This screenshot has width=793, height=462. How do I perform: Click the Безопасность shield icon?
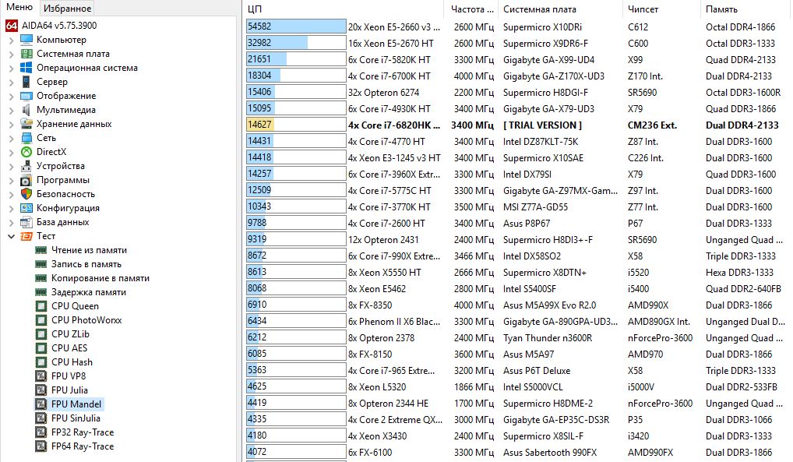(26, 194)
